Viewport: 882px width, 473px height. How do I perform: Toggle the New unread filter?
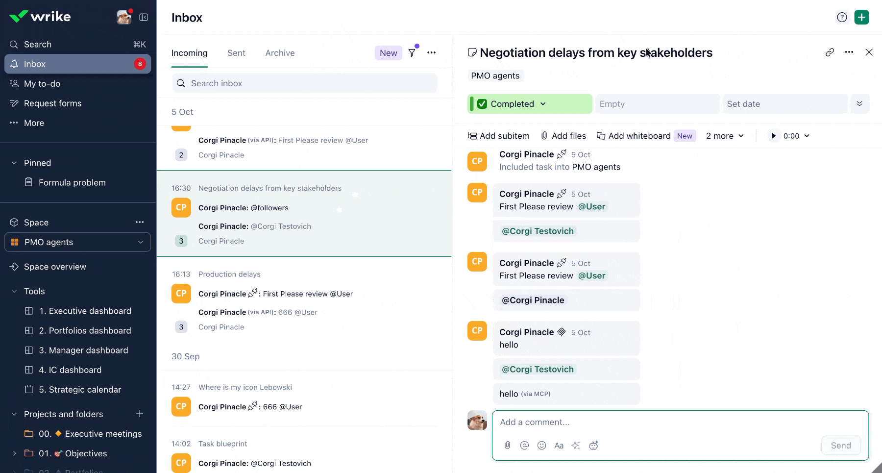(x=389, y=53)
